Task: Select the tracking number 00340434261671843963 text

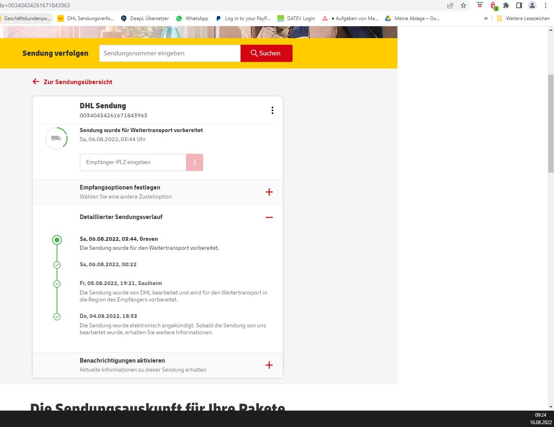Action: point(114,116)
